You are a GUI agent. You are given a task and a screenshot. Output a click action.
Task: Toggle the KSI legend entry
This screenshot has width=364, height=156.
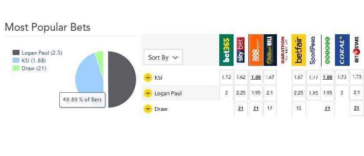click(x=29, y=61)
